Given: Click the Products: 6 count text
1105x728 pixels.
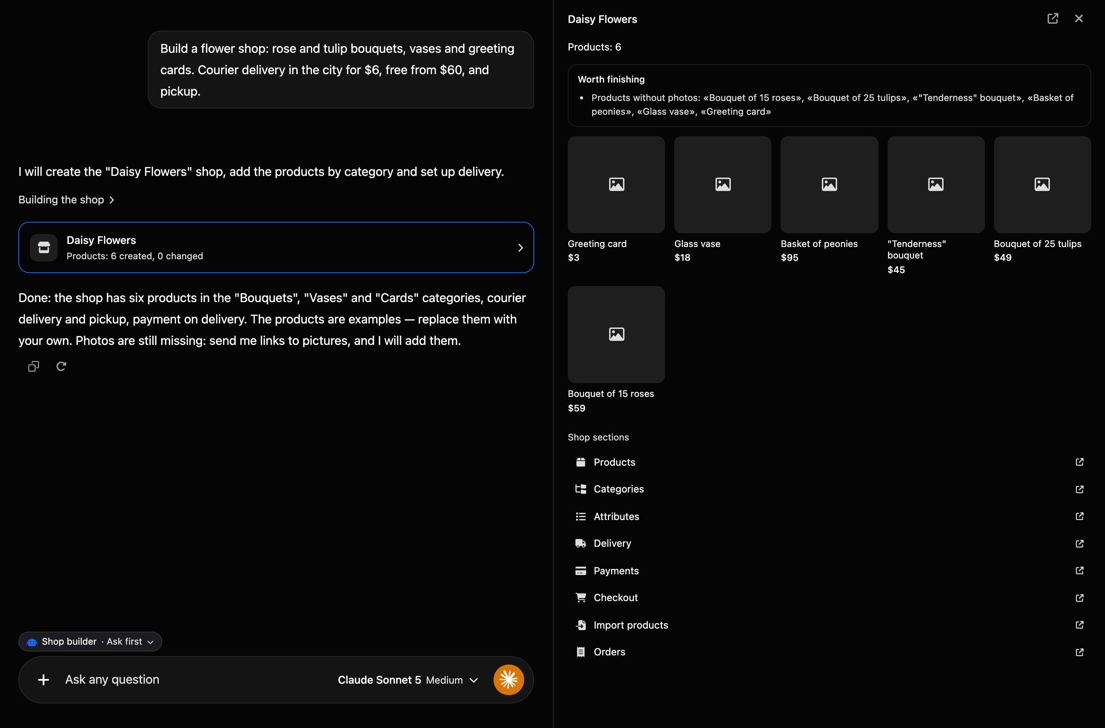Looking at the screenshot, I should click(595, 47).
